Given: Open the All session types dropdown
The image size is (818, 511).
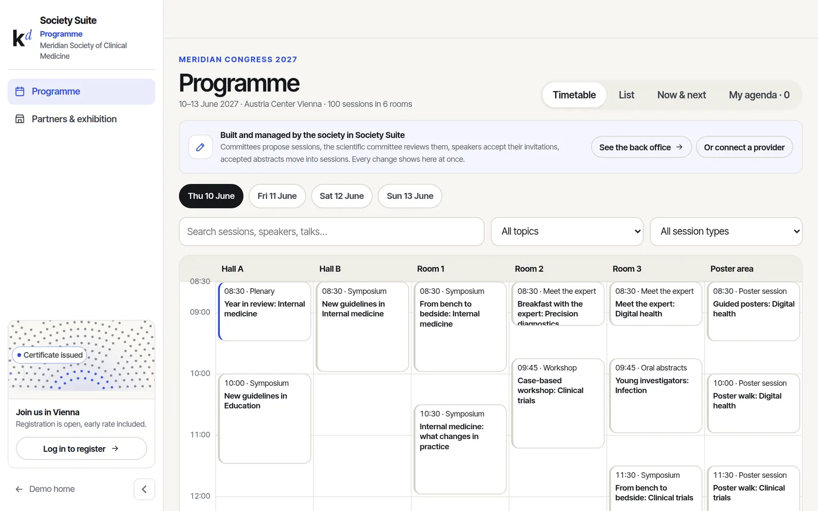Looking at the screenshot, I should click(x=726, y=231).
